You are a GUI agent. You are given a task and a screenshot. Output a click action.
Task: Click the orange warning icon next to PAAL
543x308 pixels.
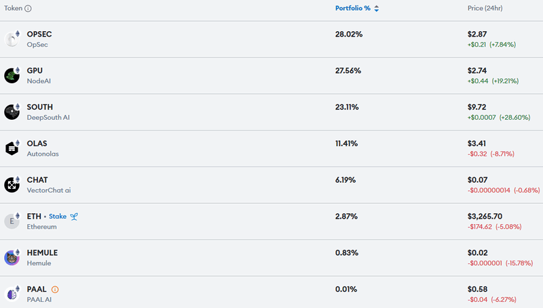coord(55,290)
